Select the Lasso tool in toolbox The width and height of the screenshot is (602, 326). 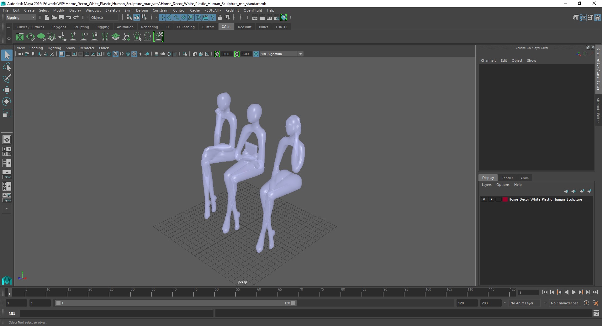[x=7, y=67]
